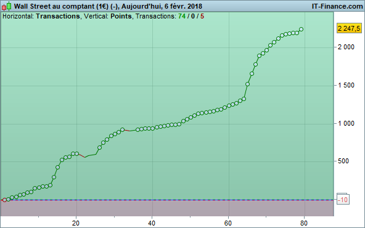Click the red 5 losing transactions count

click(202, 16)
